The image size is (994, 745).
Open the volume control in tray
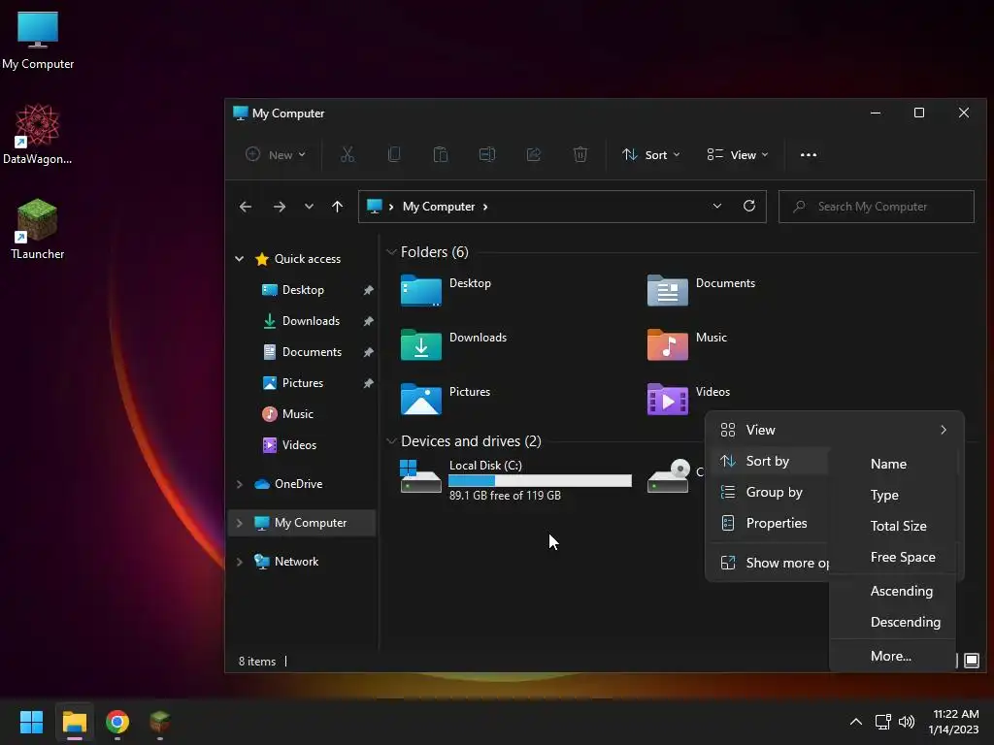[907, 722]
